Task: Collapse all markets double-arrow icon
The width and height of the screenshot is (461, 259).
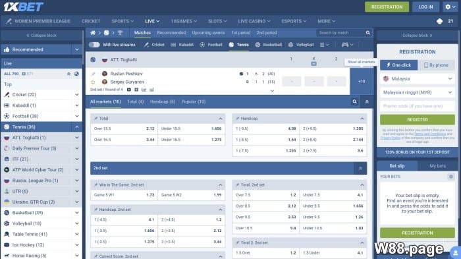Action: click(367, 101)
